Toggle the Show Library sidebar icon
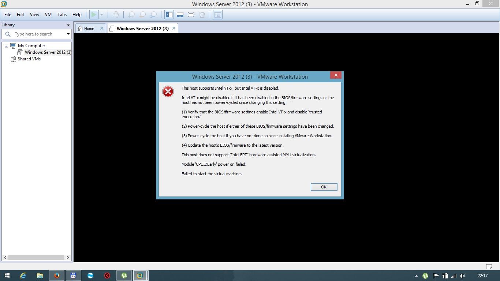The width and height of the screenshot is (500, 281). coord(169,15)
